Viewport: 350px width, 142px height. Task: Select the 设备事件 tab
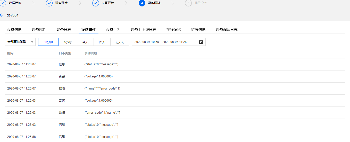(x=89, y=30)
